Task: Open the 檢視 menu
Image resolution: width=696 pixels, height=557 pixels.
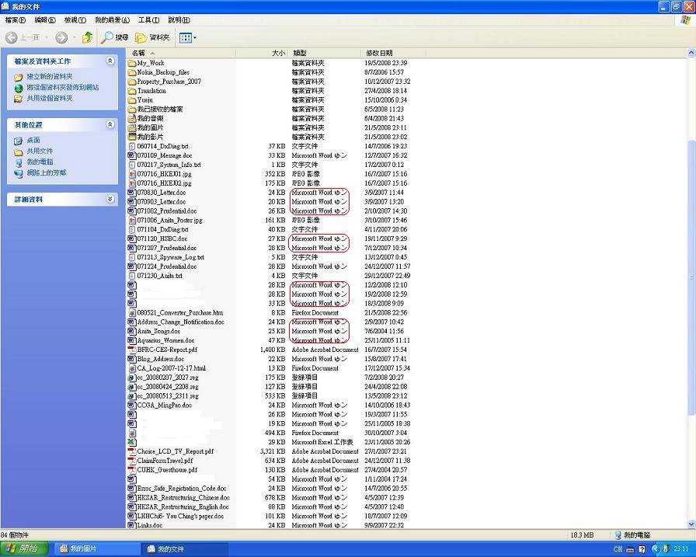Action: (75, 20)
